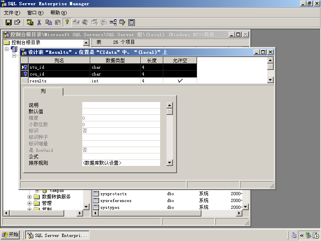Viewport: 321px width, 241px height.
Task: Click the 数据转换服务 folder icon
Action: click(x=37, y=197)
